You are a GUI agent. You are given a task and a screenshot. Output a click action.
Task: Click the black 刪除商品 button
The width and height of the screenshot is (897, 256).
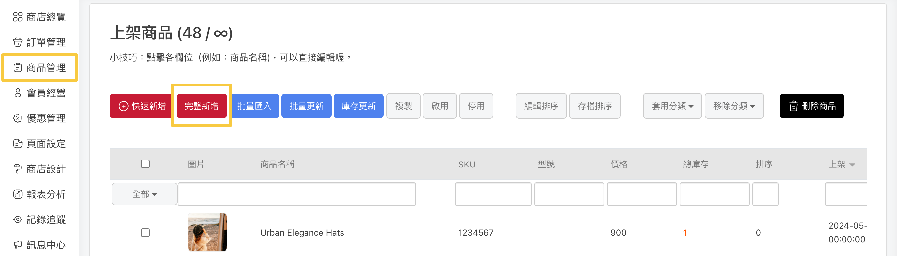click(x=811, y=106)
